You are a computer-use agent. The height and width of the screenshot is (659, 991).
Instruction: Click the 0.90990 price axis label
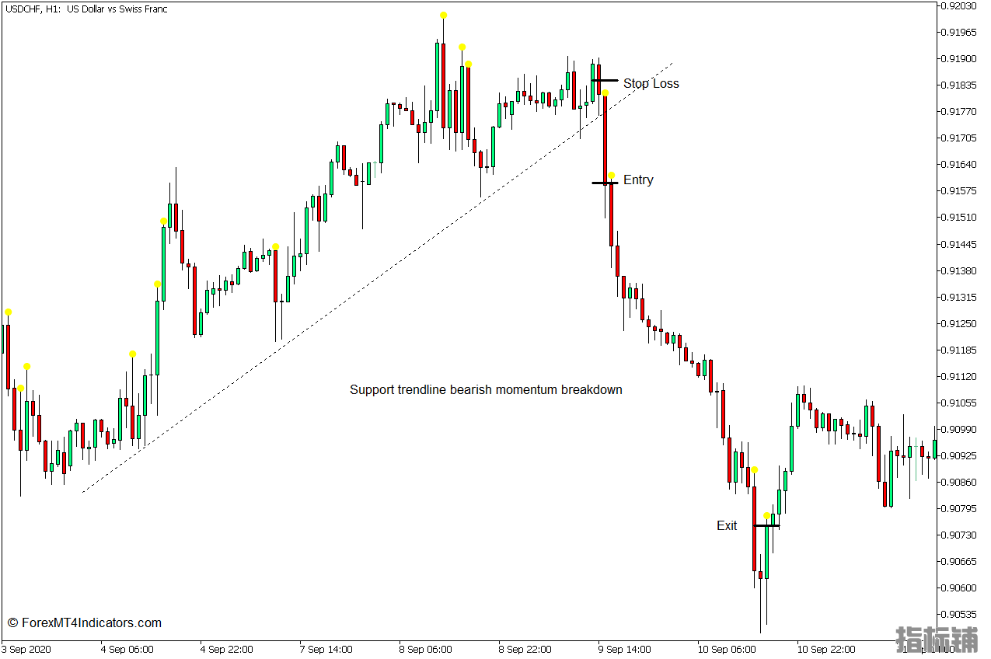click(958, 430)
